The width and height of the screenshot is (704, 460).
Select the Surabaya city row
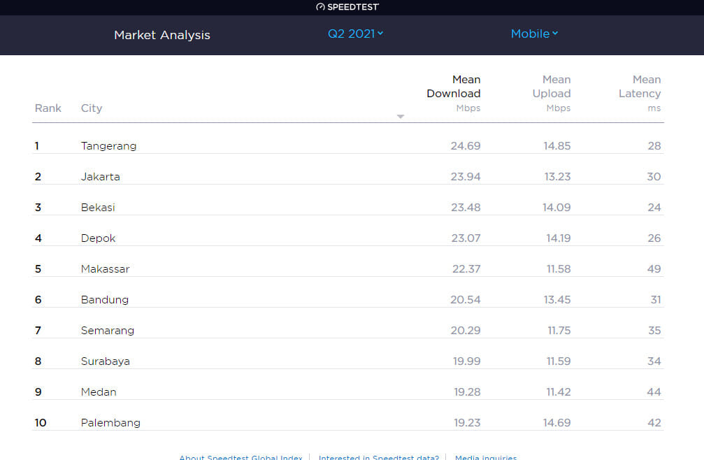tap(105, 361)
